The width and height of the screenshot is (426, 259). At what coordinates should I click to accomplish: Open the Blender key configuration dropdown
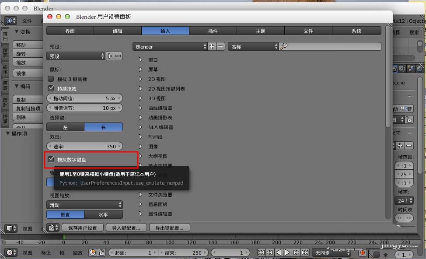pyautogui.click(x=170, y=46)
